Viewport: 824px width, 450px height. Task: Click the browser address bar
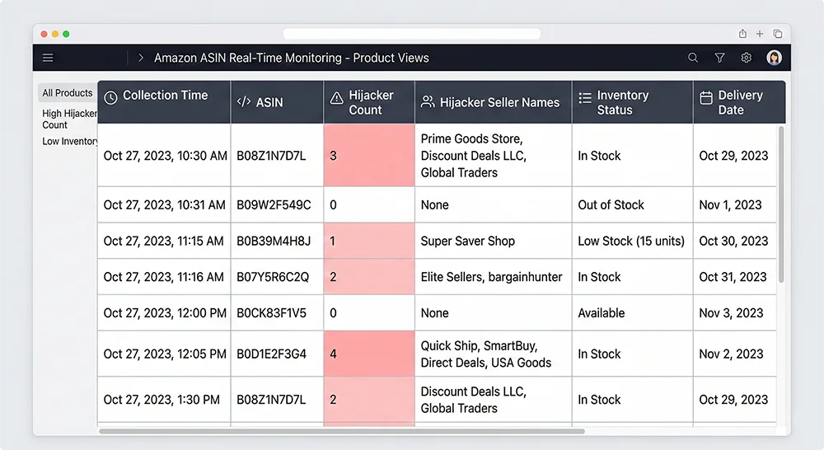pyautogui.click(x=411, y=34)
